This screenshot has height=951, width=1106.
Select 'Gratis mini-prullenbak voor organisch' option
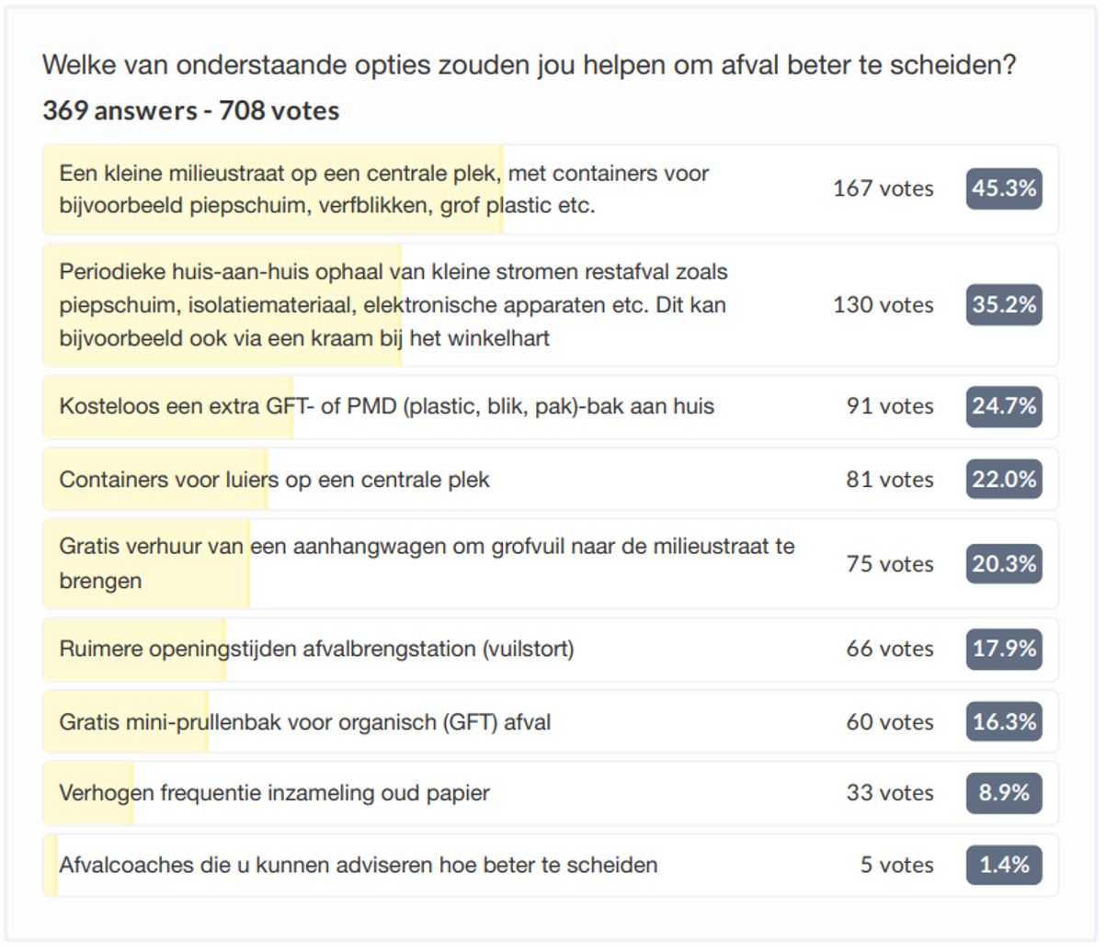coord(304,722)
